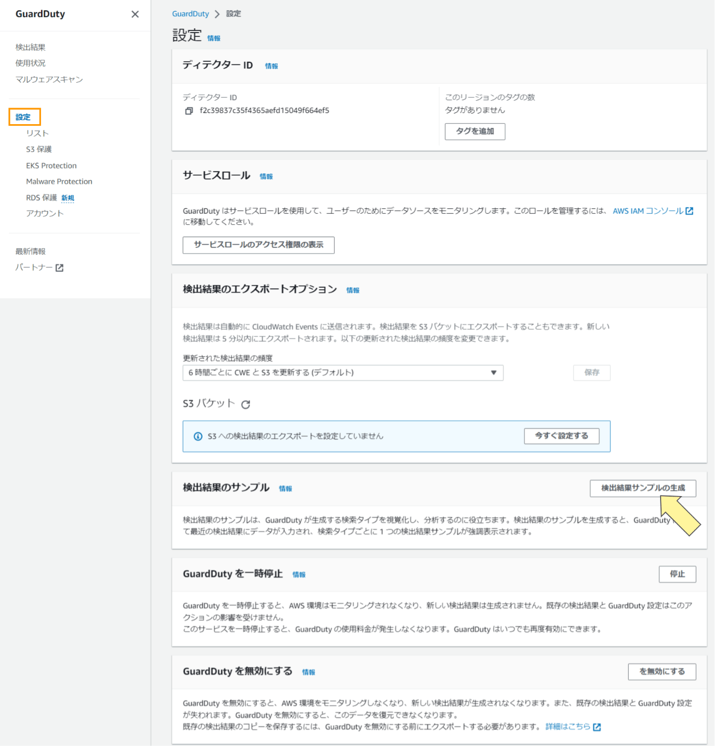Click the 新規 badge beside RDS 保護
Image resolution: width=715 pixels, height=746 pixels.
[x=68, y=198]
